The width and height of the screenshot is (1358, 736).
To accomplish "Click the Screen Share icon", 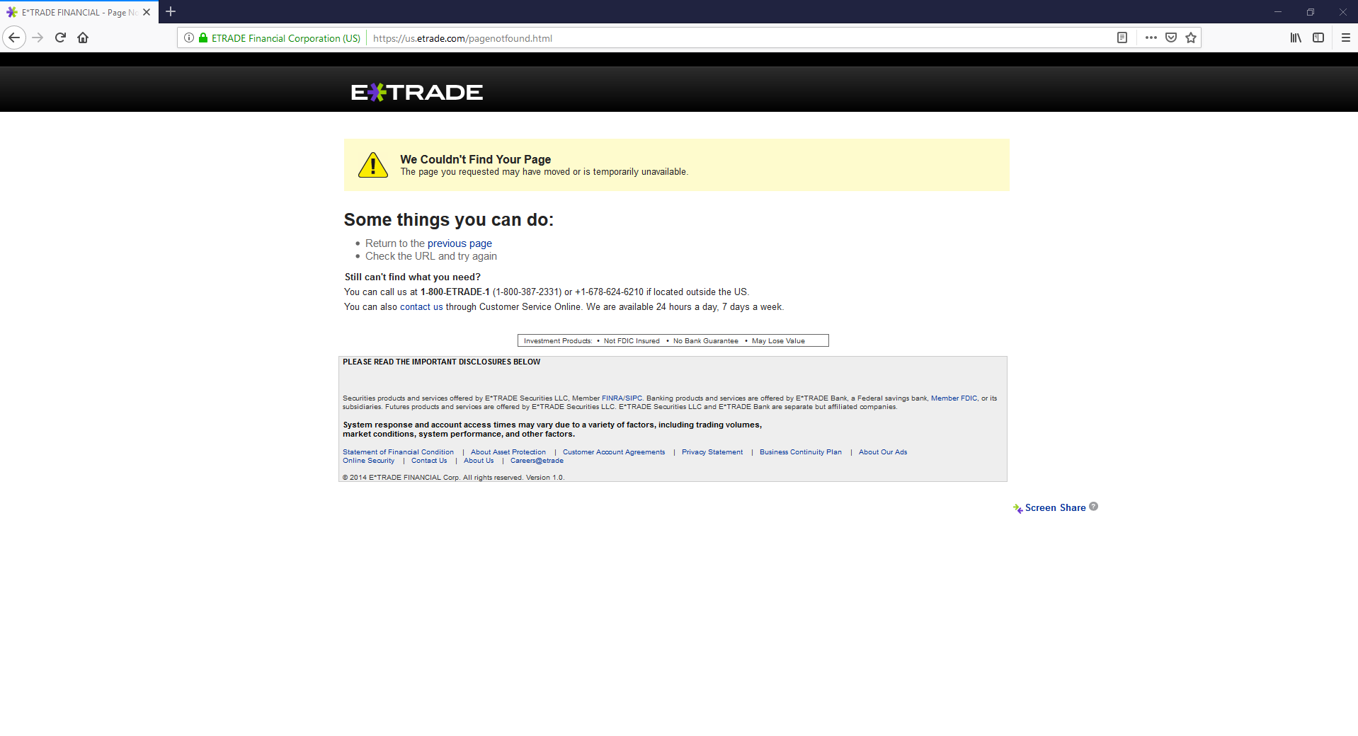I will point(1017,508).
